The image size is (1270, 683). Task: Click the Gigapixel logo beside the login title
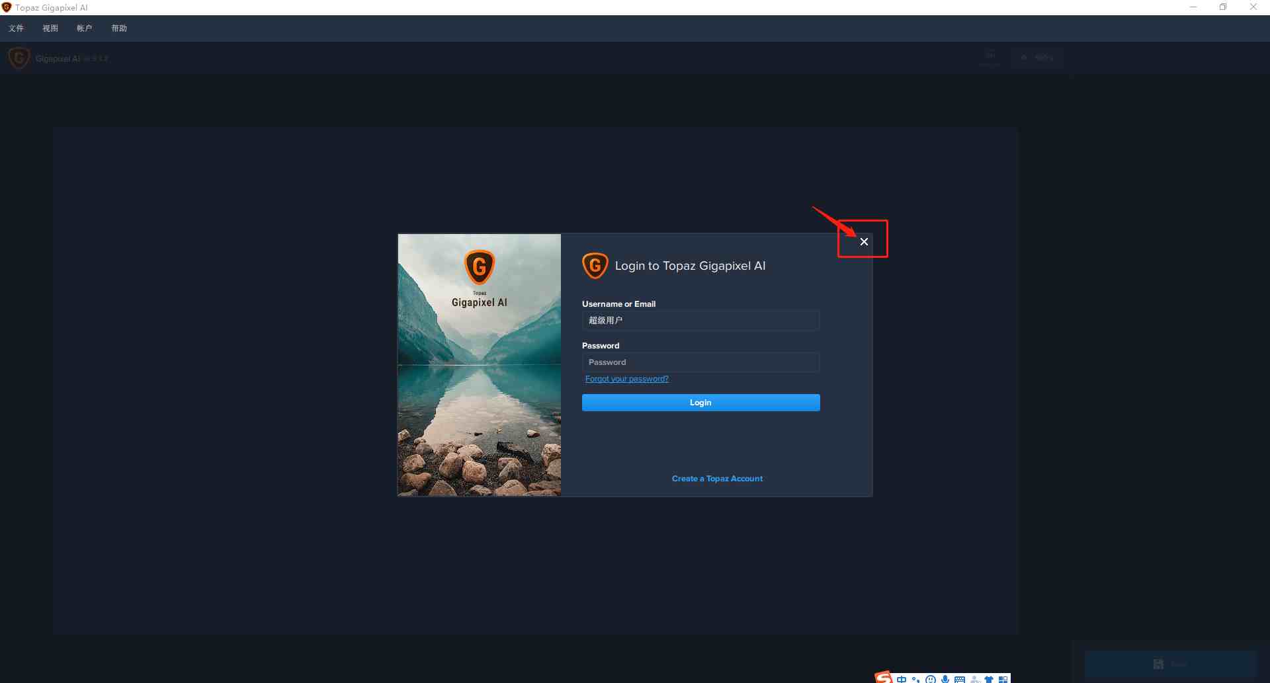(595, 266)
